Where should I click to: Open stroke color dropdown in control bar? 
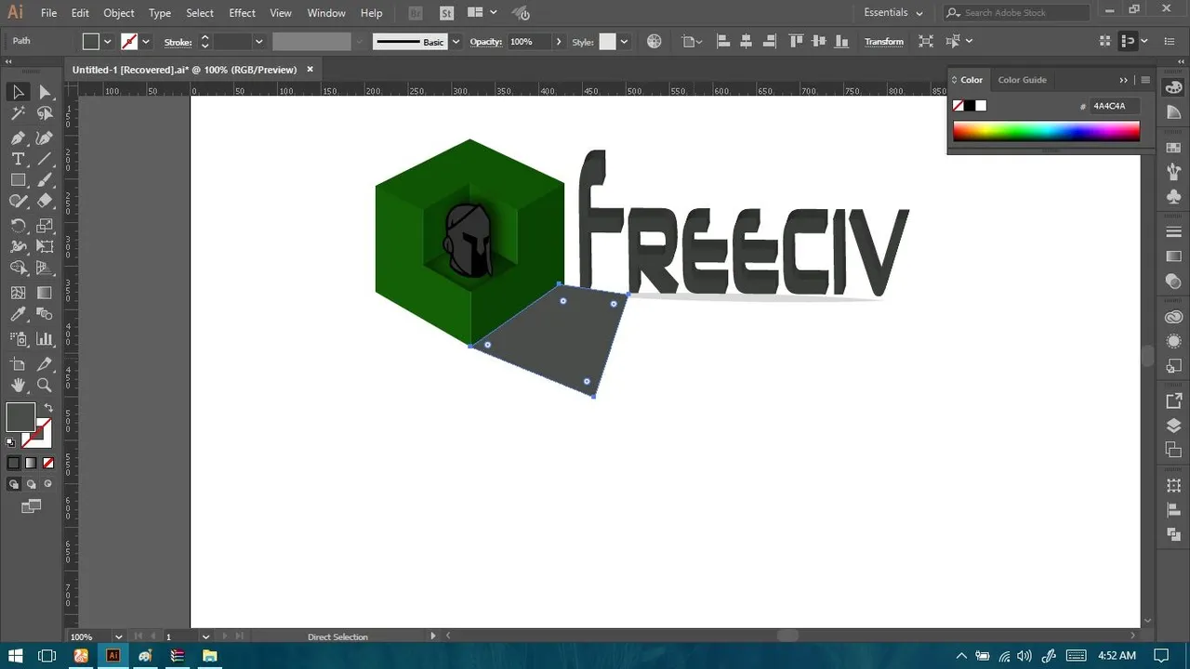tap(146, 42)
